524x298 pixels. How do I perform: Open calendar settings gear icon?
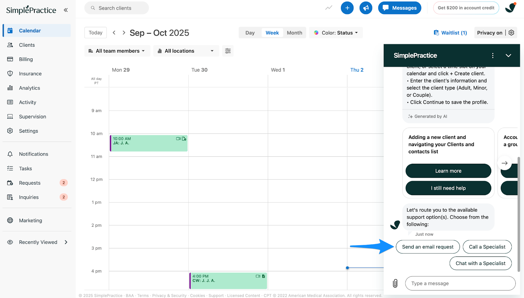[x=512, y=33]
